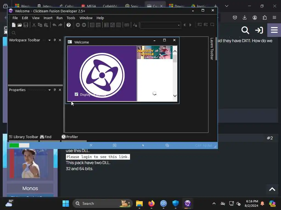Viewport: 281px width, 210px height.
Task: Click the taskbar Search box
Action: [x=102, y=203]
